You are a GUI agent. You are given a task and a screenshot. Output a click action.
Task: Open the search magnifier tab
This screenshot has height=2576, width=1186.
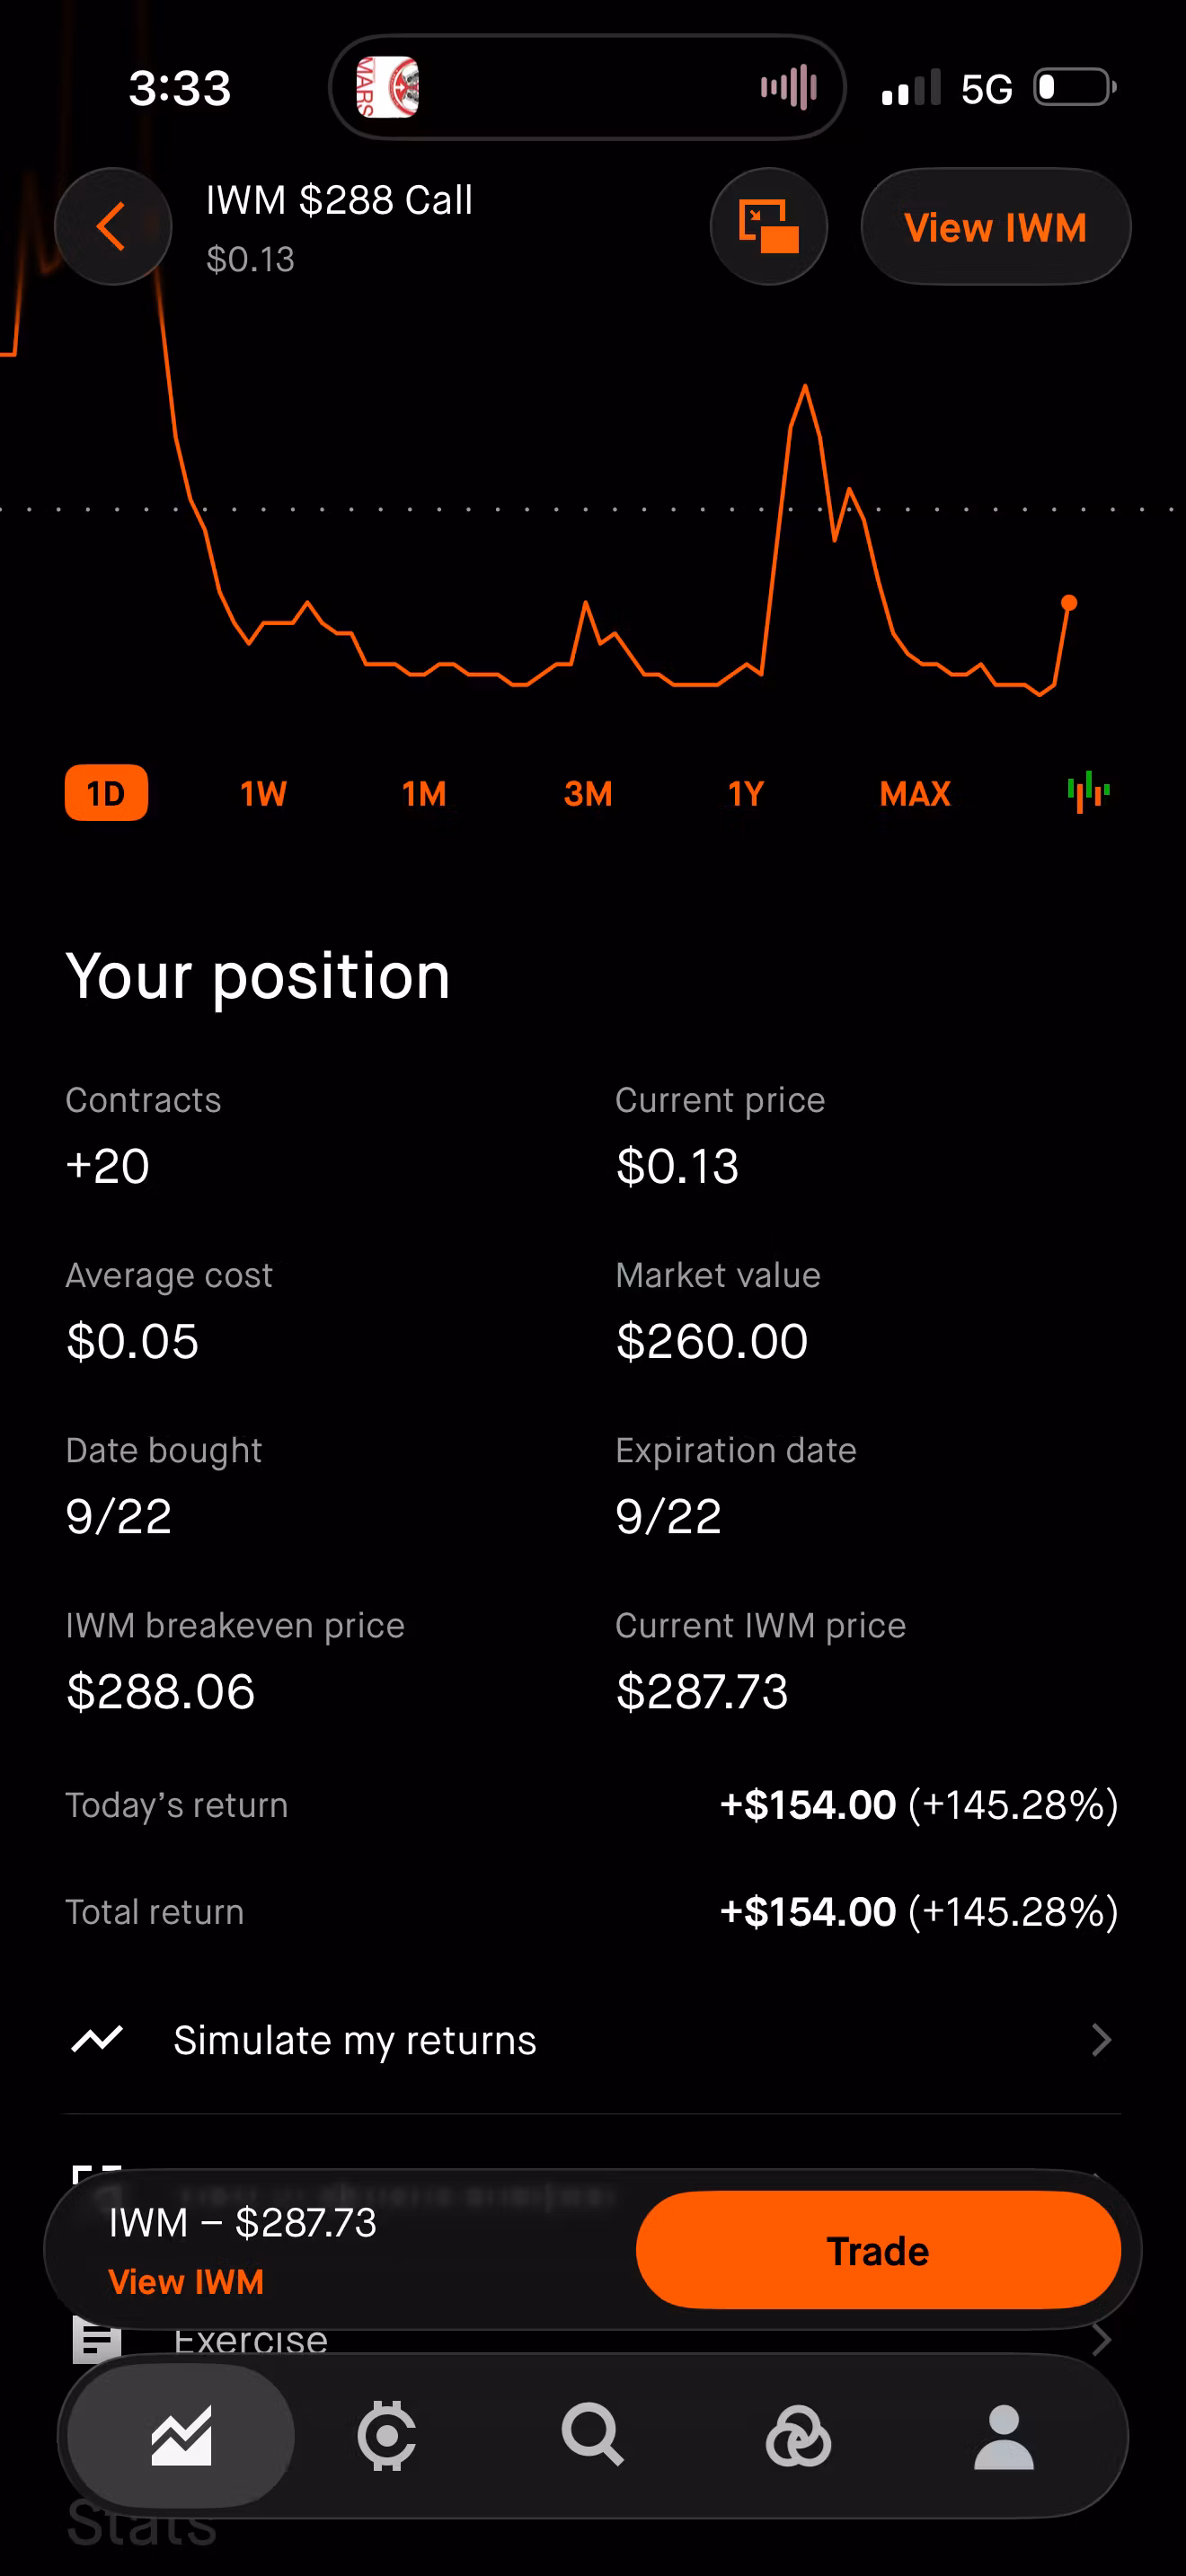[593, 2436]
